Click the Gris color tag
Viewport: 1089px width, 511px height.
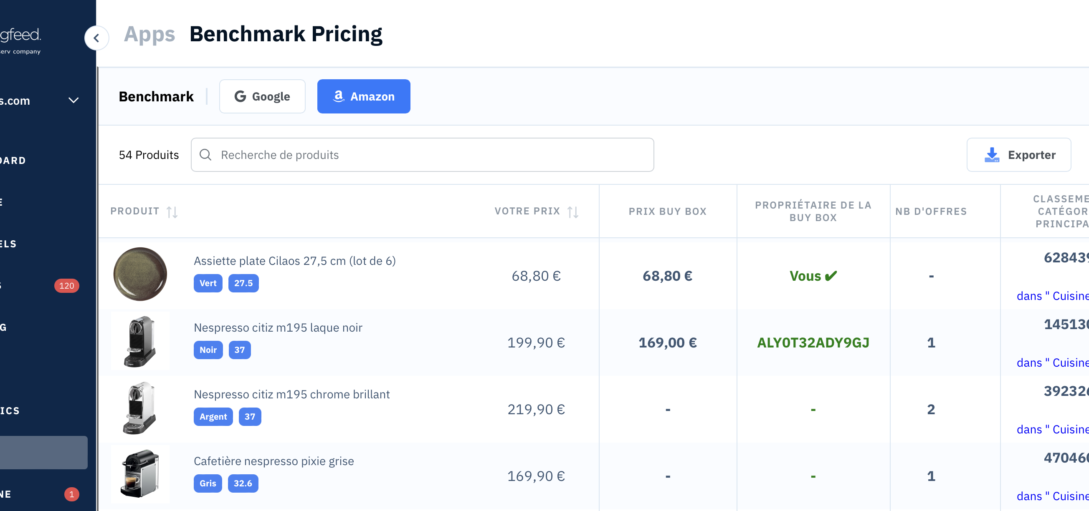click(208, 483)
